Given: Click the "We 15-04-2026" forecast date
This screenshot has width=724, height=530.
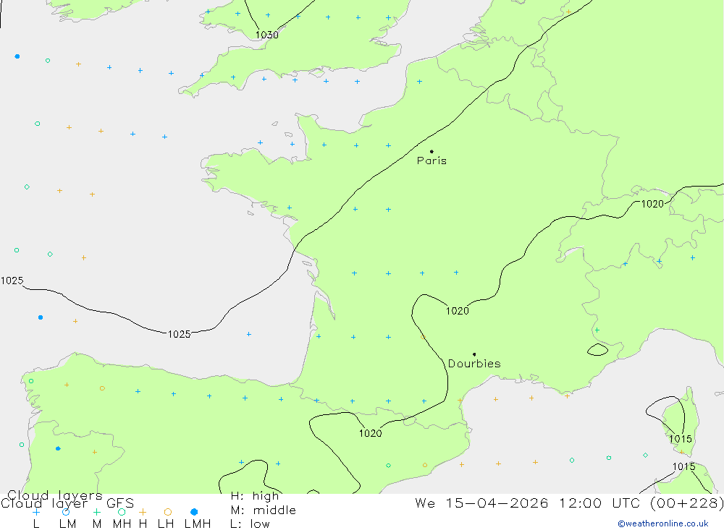Looking at the screenshot, I should click(x=481, y=503).
